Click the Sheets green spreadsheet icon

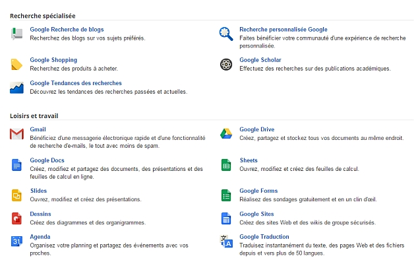pyautogui.click(x=226, y=165)
